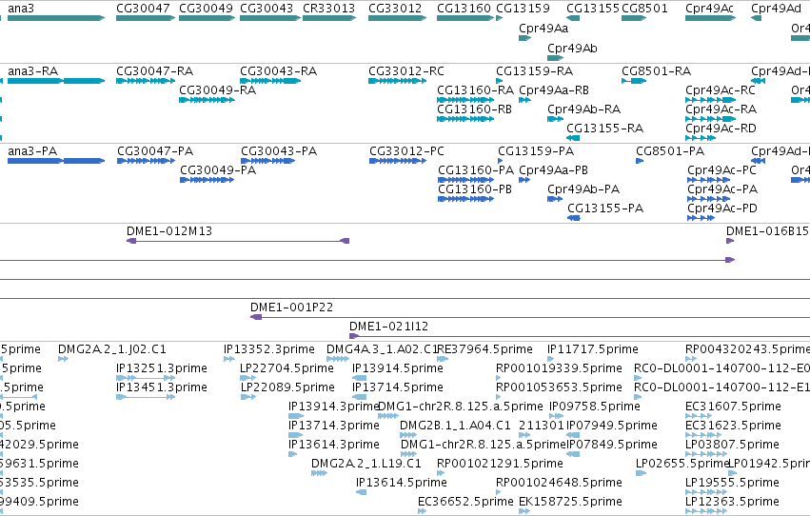
Task: Click the CG13155-PA protein label
Action: 605,208
